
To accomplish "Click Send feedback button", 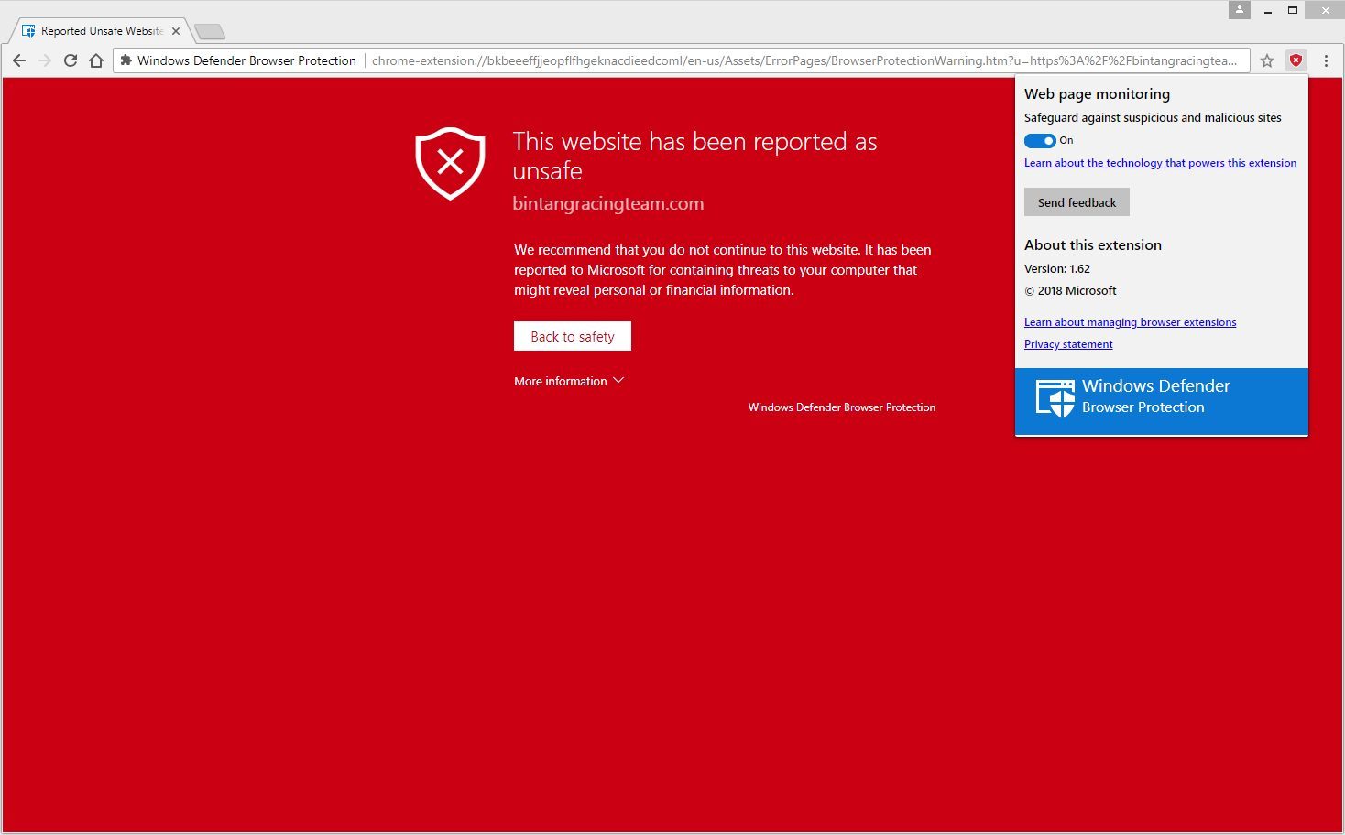I will tap(1077, 202).
